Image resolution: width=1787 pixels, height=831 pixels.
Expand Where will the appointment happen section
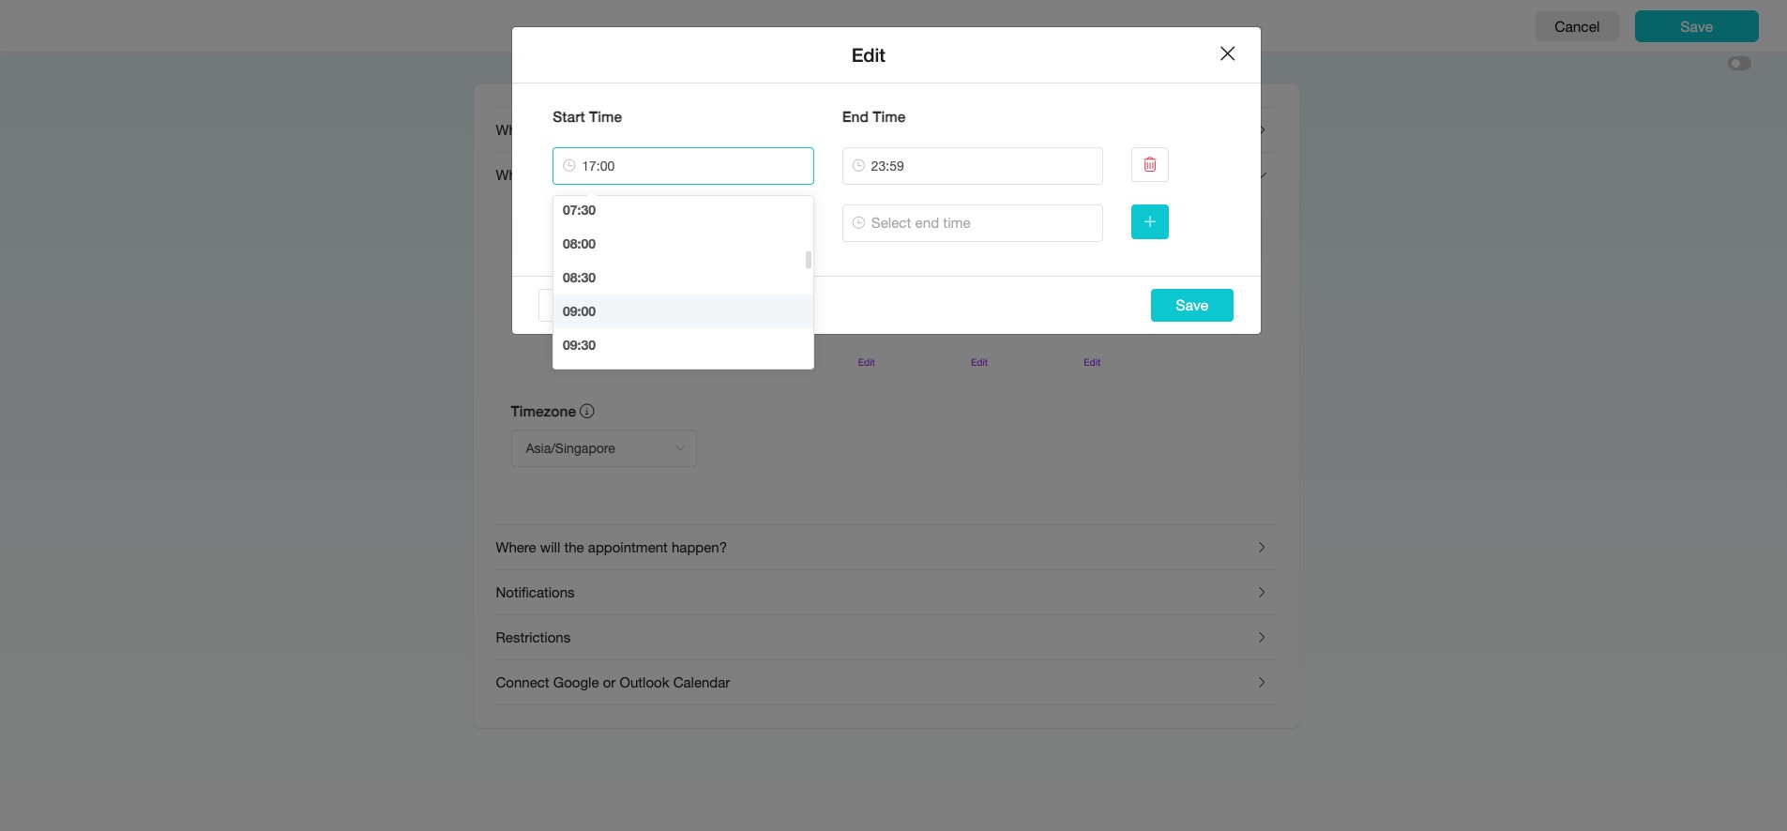(x=885, y=548)
